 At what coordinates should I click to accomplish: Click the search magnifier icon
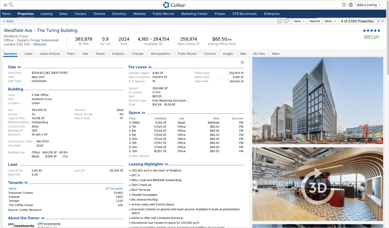11,5
